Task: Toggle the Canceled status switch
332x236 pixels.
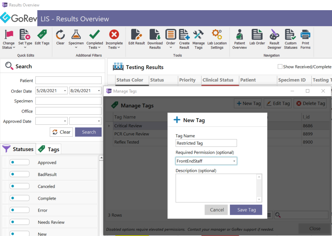Action: [19, 186]
